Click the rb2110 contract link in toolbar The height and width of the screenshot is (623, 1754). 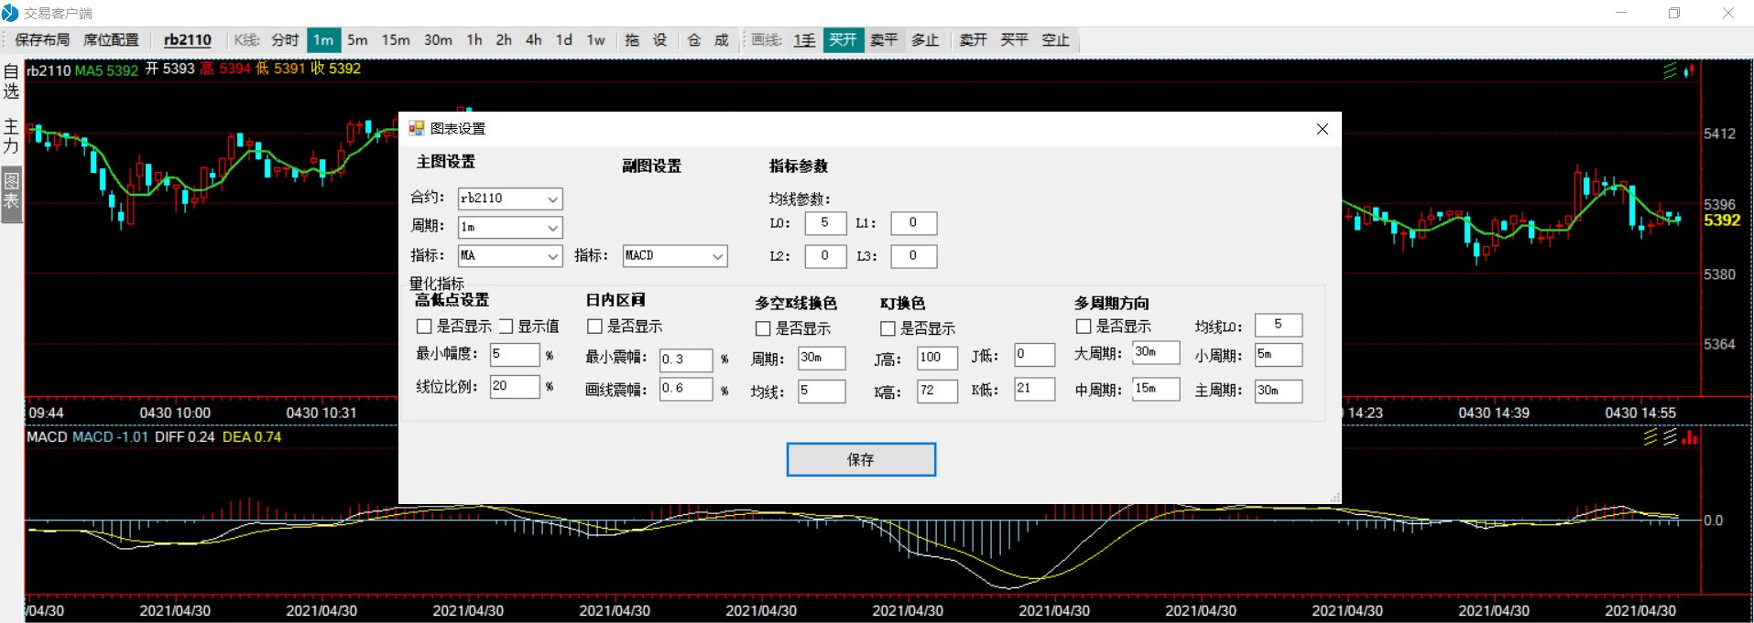(x=188, y=40)
